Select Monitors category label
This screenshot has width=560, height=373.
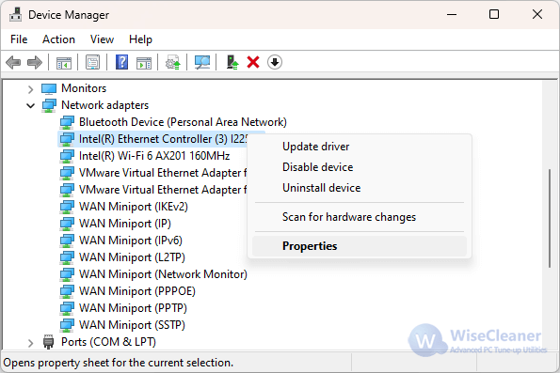point(84,88)
